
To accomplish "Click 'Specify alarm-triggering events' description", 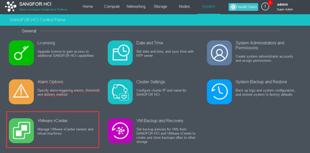I will pyautogui.click(x=69, y=92).
